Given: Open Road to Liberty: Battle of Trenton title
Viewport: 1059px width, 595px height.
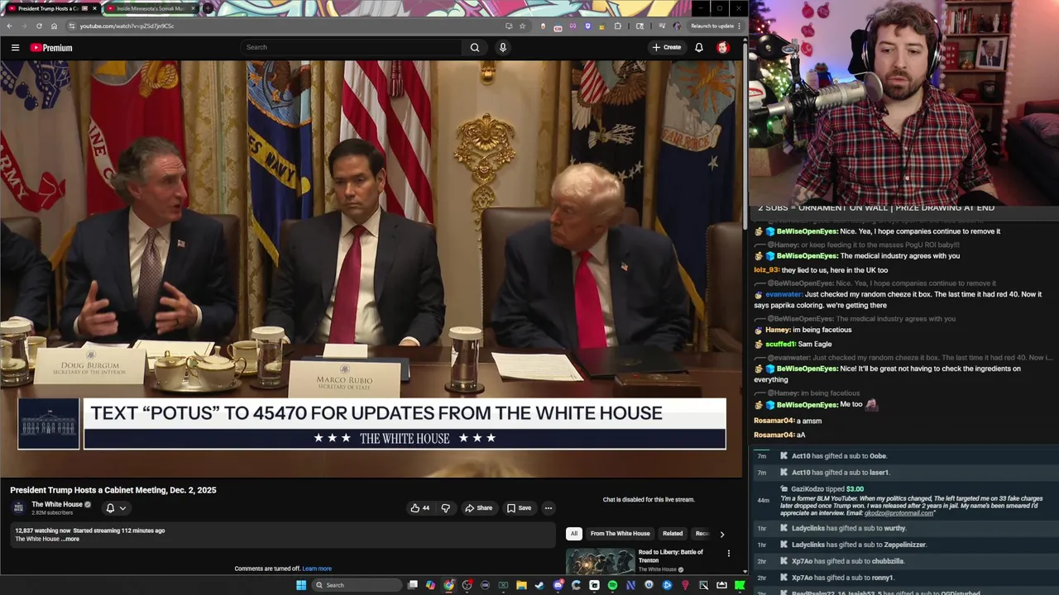Looking at the screenshot, I should point(671,555).
